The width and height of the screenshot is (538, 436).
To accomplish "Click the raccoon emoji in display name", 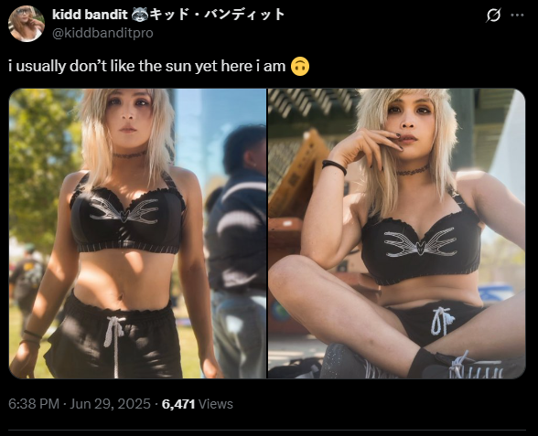I will coord(140,15).
